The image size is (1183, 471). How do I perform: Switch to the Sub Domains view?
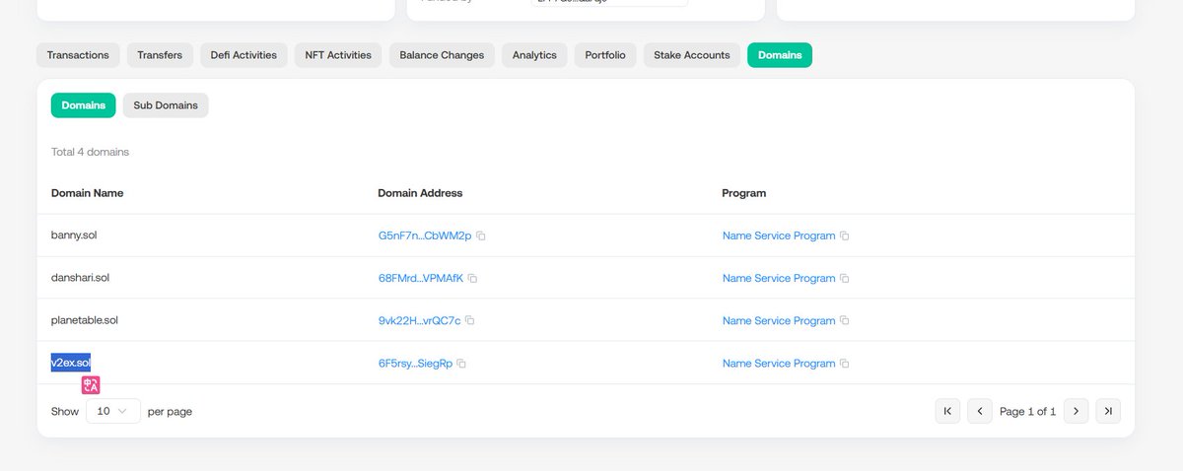(166, 105)
